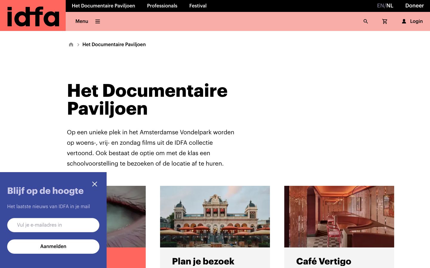The width and height of the screenshot is (430, 268).
Task: Close the newsletter popup
Action: [95, 184]
